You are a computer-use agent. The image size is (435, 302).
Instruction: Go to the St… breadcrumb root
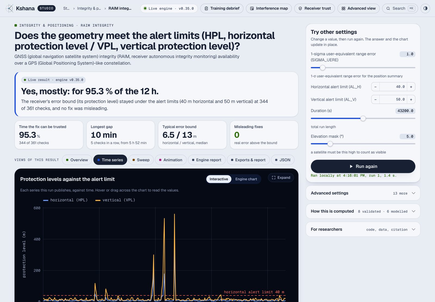click(x=66, y=8)
